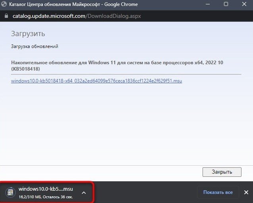This screenshot has height=203, width=253.
Task: Click the Загрузка обновлений subtitle text
Action: pos(35,46)
